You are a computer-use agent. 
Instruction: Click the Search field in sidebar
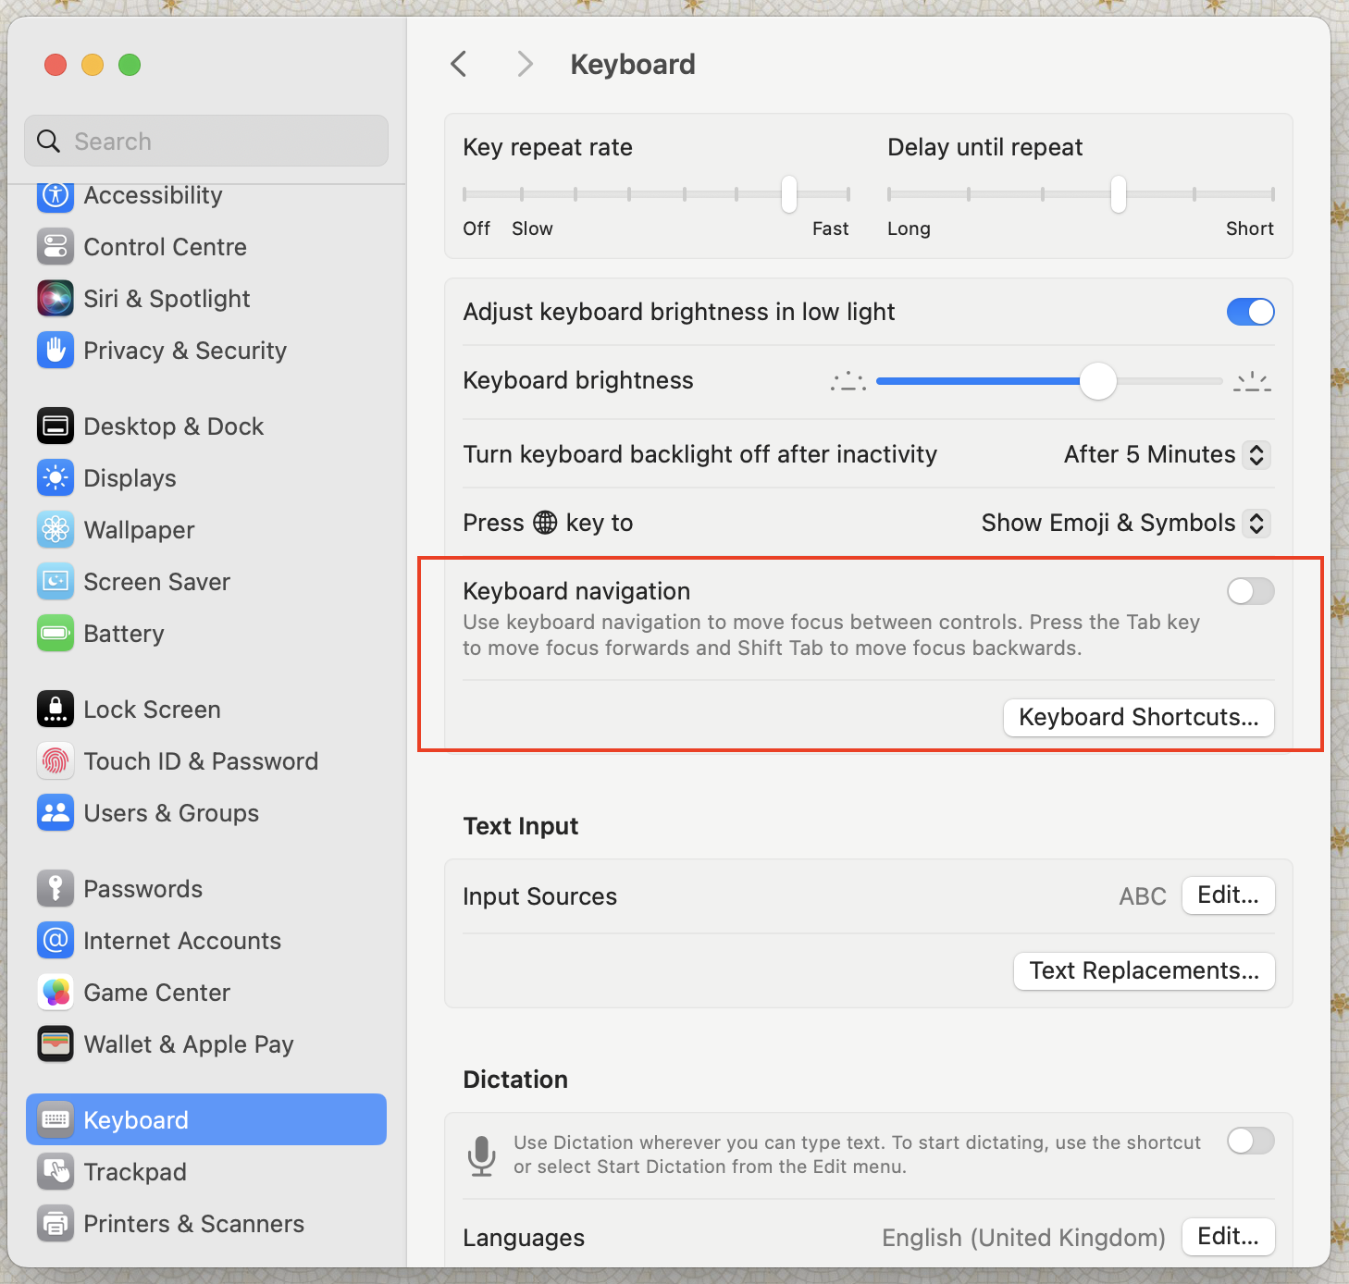[206, 141]
